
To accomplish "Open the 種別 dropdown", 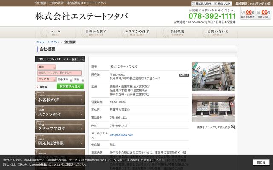I will coord(46,67).
